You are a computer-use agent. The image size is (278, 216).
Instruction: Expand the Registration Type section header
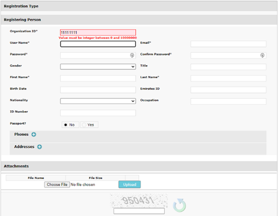click(139, 6)
